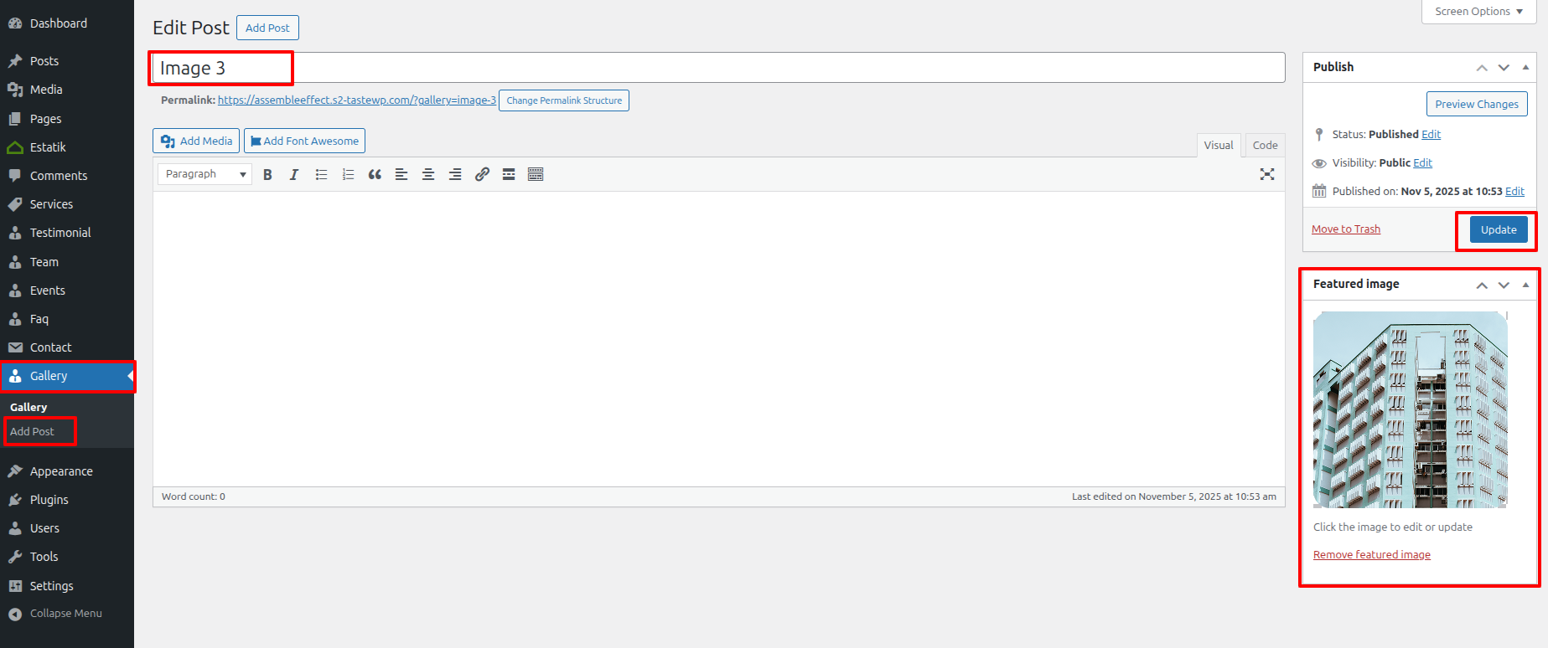1548x648 pixels.
Task: Collapse the Featured image panel
Action: (1525, 285)
